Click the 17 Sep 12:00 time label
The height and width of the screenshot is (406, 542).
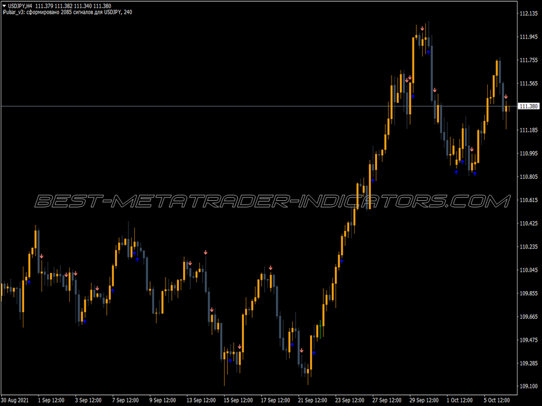click(x=275, y=400)
